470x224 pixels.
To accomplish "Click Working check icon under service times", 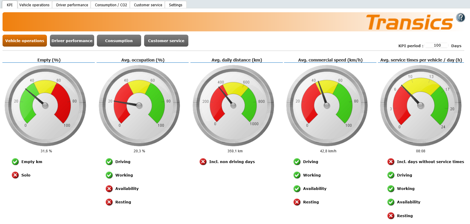I will click(x=391, y=189).
